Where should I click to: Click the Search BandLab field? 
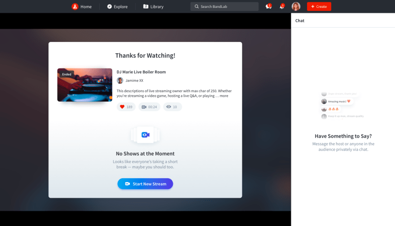pyautogui.click(x=224, y=6)
